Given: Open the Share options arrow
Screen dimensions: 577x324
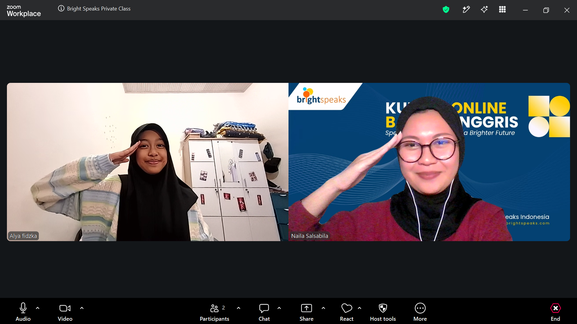Looking at the screenshot, I should point(323,308).
